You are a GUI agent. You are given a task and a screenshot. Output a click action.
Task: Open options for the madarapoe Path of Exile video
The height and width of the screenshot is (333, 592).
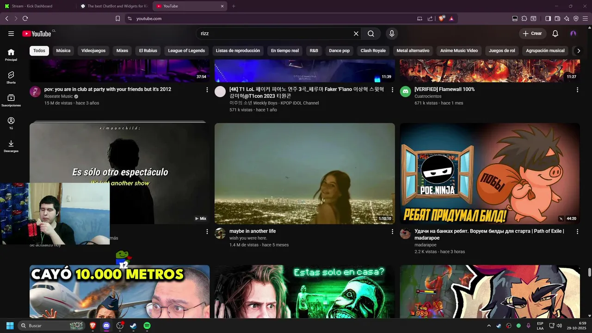click(x=577, y=232)
